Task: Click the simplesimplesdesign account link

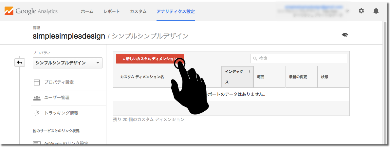Action: [69, 36]
